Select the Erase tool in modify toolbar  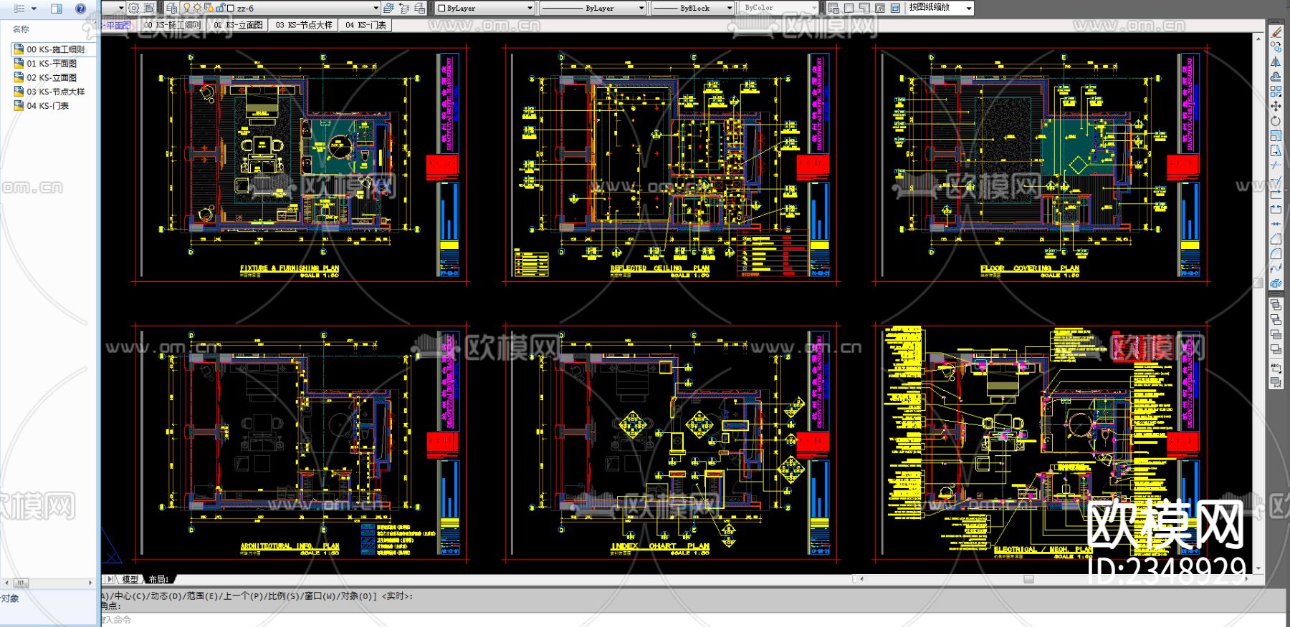tap(1276, 32)
